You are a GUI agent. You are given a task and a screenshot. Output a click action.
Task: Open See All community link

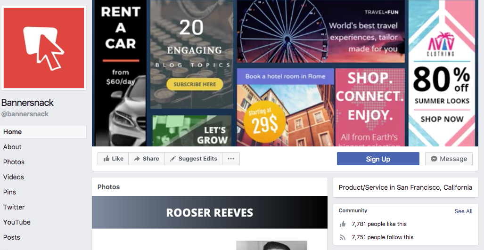coord(463,211)
